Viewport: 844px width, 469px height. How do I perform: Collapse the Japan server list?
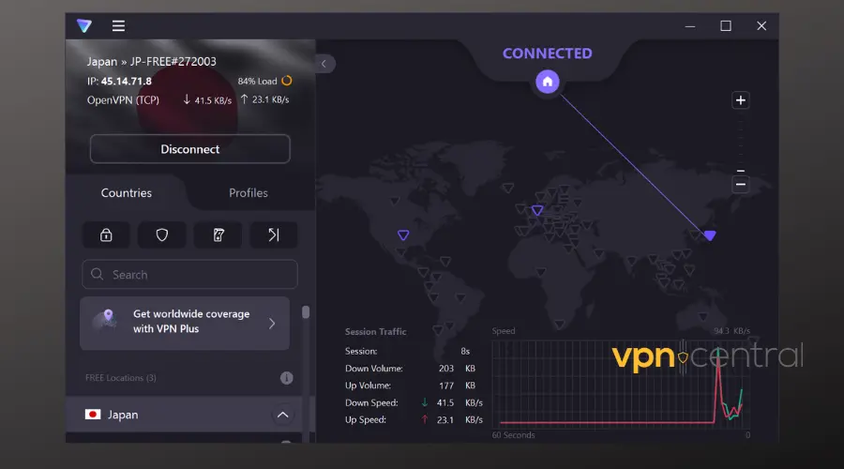[282, 415]
